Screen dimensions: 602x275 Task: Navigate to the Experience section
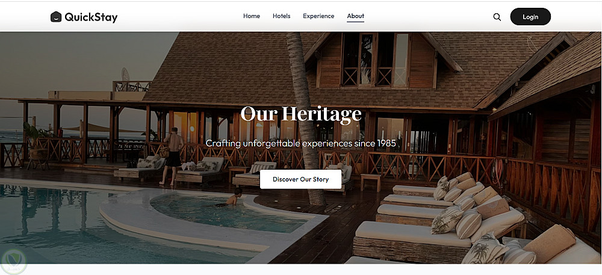tap(318, 16)
